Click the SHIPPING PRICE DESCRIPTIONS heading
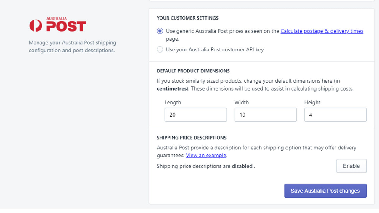Viewport: 379px width, 213px height. click(192, 138)
